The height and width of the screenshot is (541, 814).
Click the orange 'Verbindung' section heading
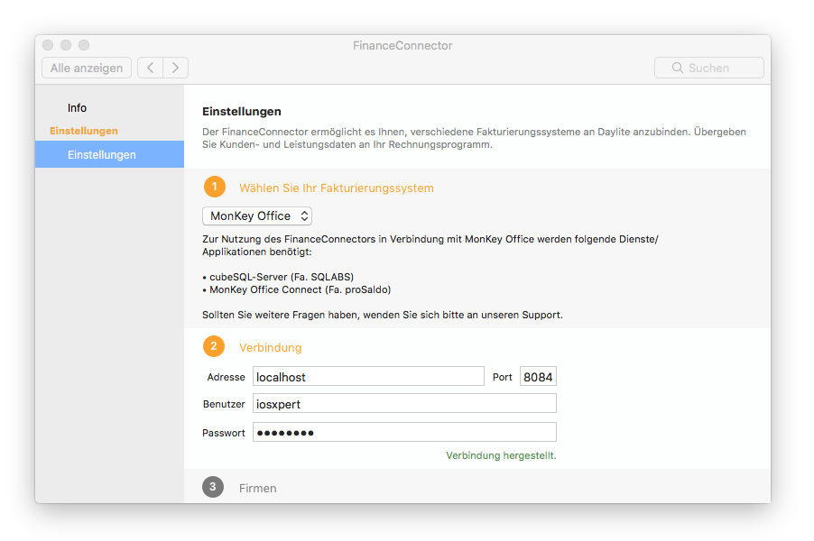(x=270, y=347)
